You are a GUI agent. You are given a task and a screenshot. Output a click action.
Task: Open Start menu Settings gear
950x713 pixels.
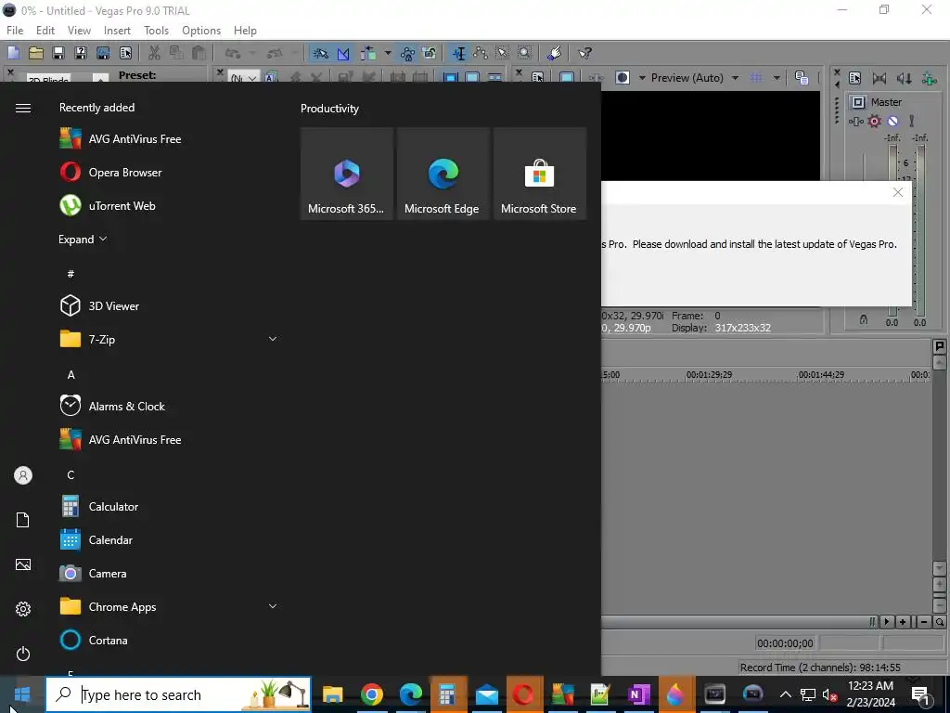click(x=23, y=609)
